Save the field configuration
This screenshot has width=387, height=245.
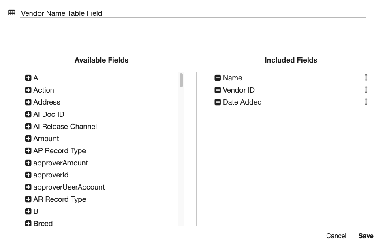366,236
